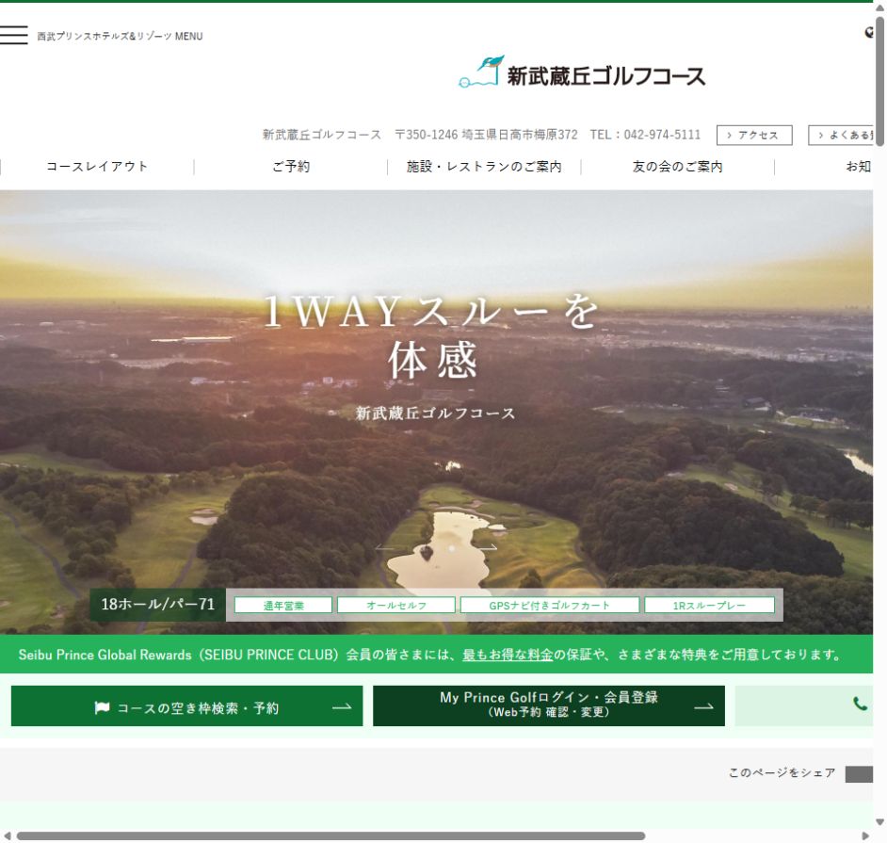Click the flag icon on the course search button
The height and width of the screenshot is (843, 887).
(102, 707)
